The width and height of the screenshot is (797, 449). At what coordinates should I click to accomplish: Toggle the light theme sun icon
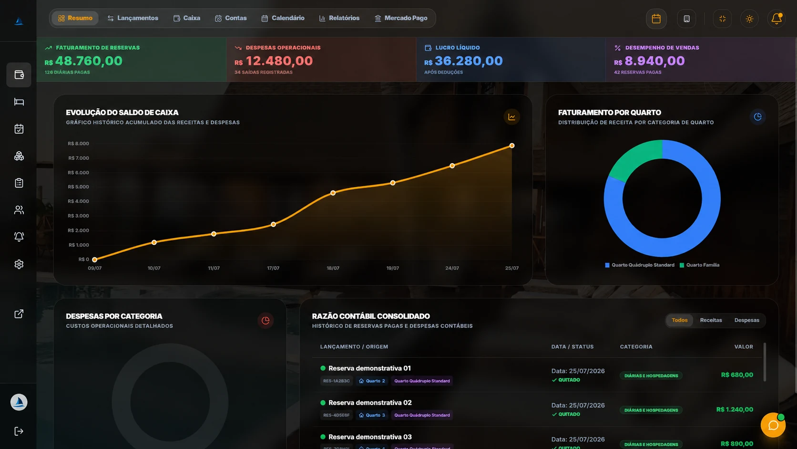tap(750, 19)
